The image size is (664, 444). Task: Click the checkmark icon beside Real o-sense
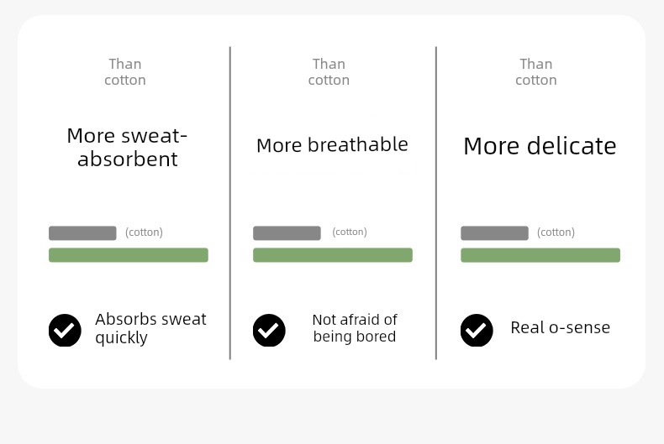[477, 330]
